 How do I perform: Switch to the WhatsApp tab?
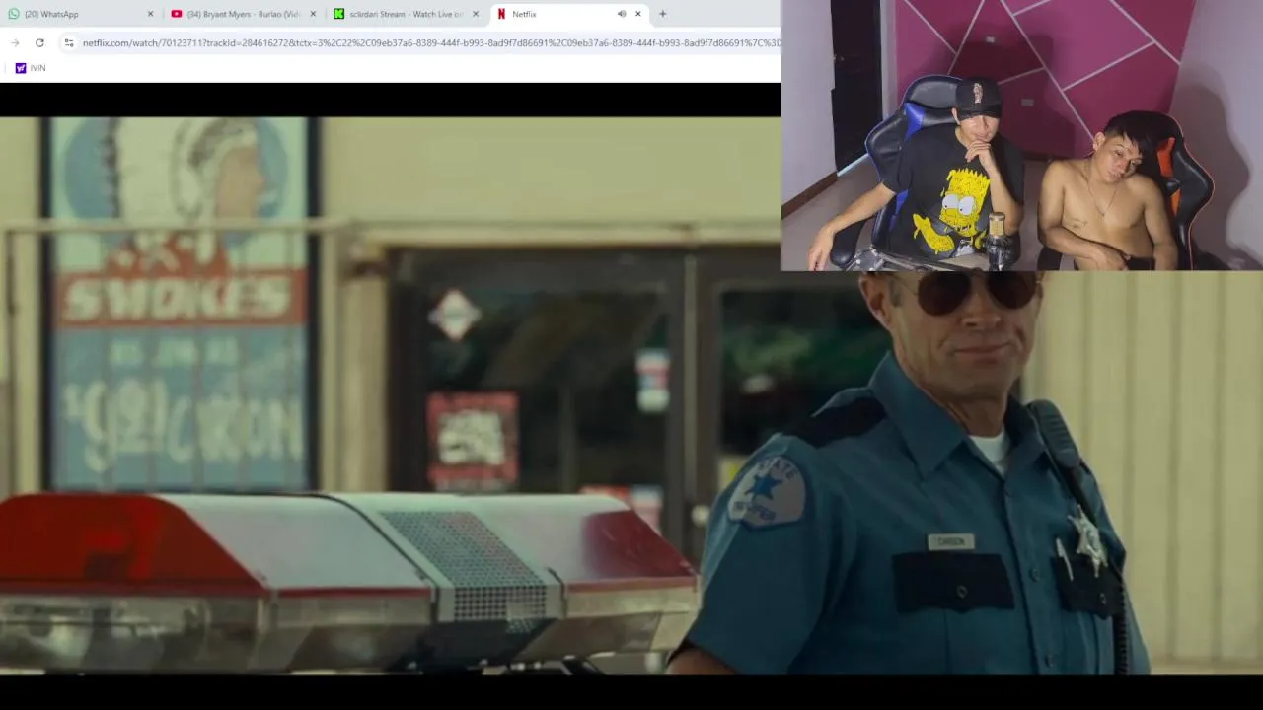pyautogui.click(x=79, y=14)
